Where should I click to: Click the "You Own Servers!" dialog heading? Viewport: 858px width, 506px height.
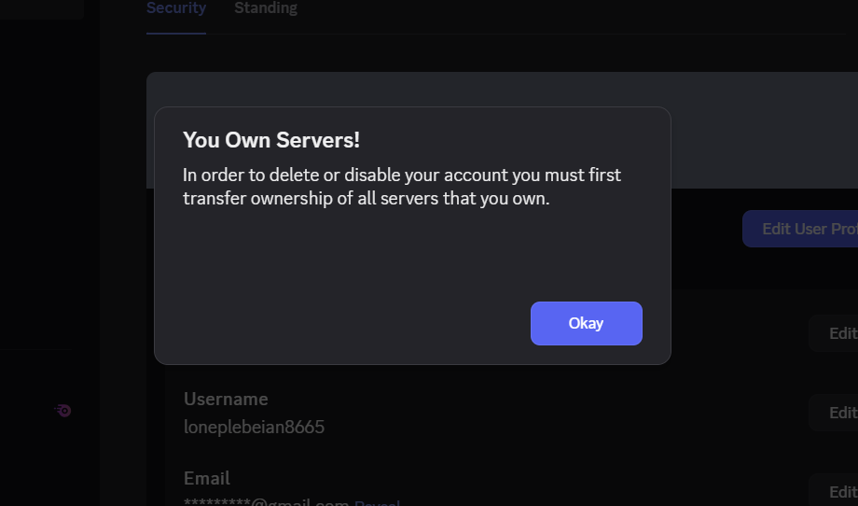coord(271,141)
